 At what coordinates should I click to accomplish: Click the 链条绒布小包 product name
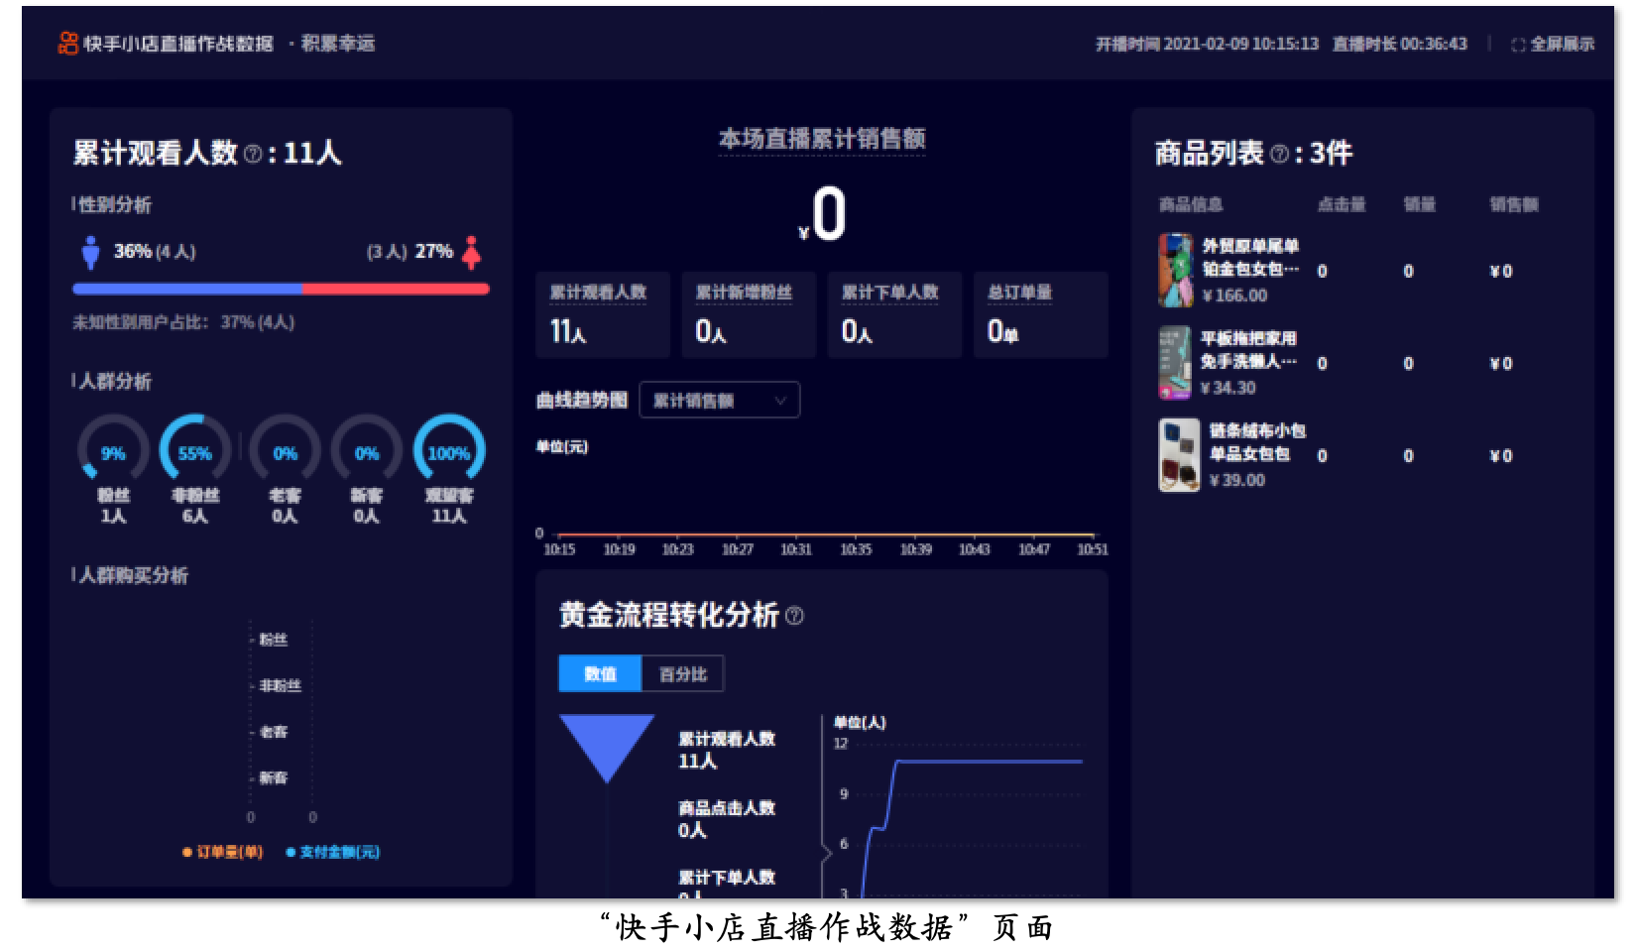click(x=1257, y=442)
